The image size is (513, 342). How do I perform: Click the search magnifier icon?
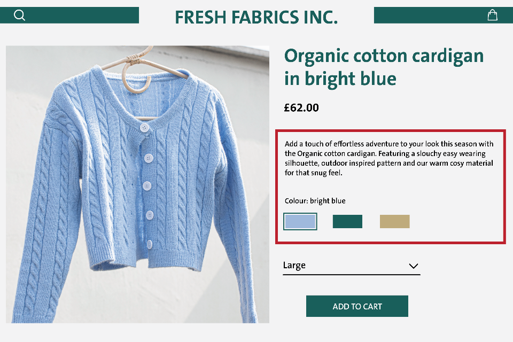point(19,15)
